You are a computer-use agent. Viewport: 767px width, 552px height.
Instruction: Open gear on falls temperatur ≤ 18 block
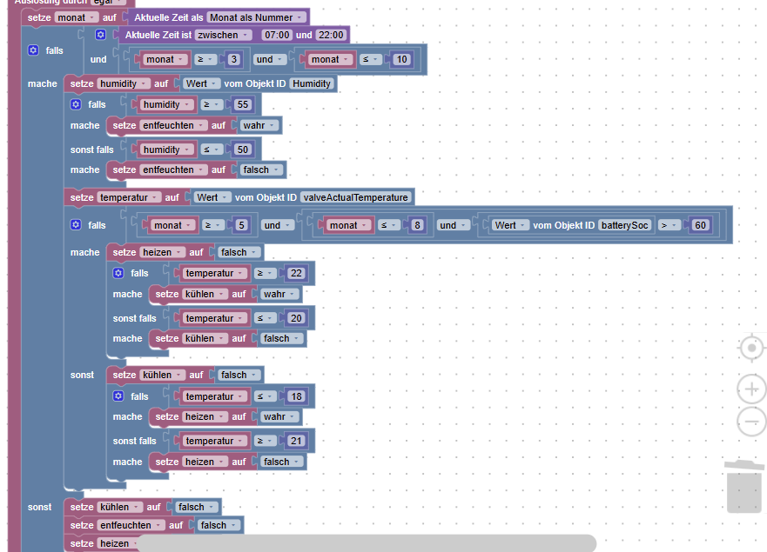(118, 396)
